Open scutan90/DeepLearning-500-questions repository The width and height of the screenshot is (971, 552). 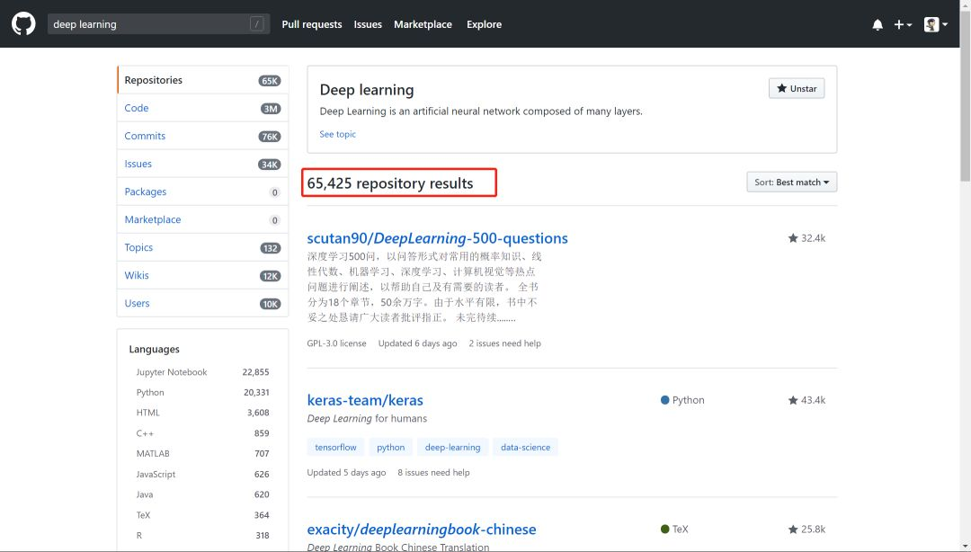(x=437, y=238)
